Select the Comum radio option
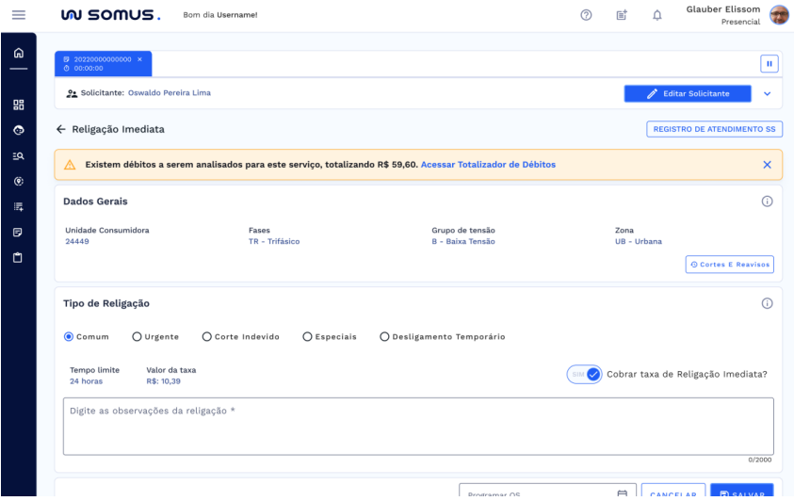Image resolution: width=794 pixels, height=501 pixels. [x=69, y=336]
